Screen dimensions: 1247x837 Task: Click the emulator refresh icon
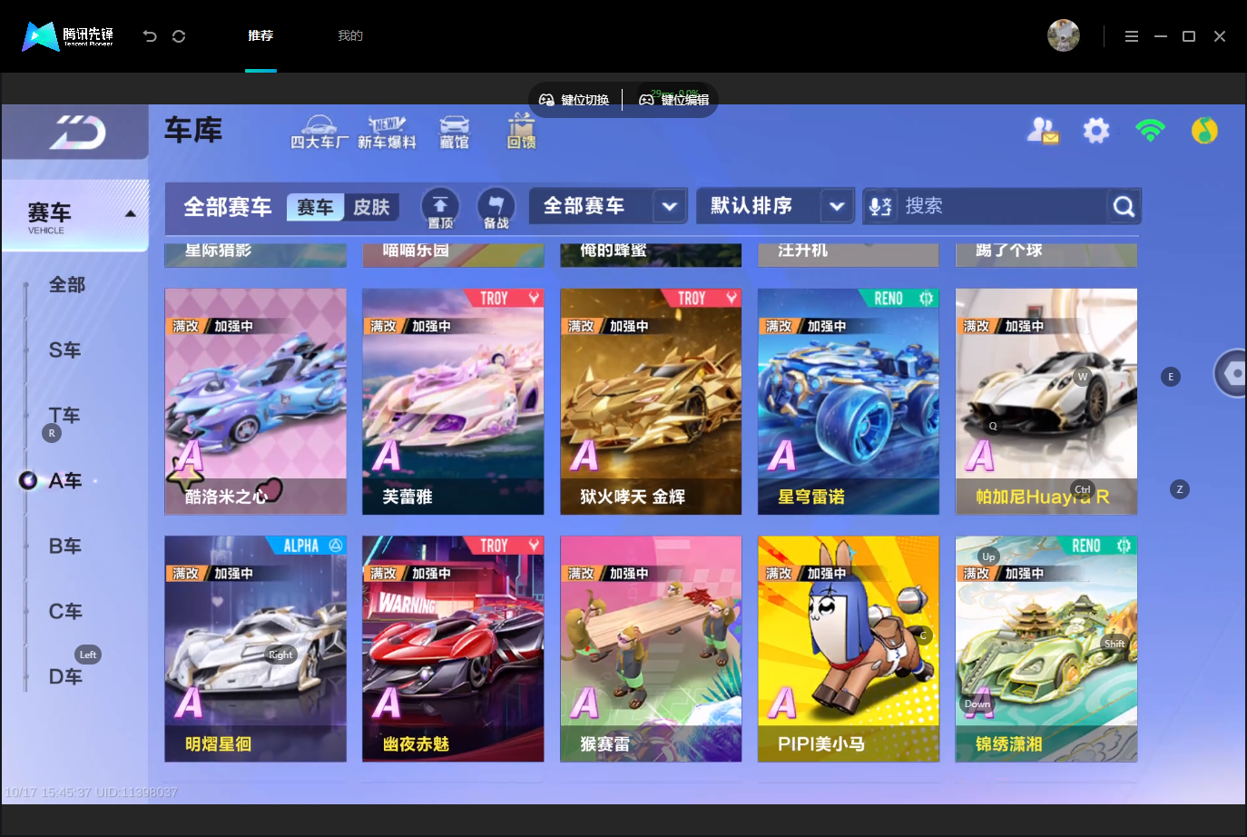[x=179, y=36]
